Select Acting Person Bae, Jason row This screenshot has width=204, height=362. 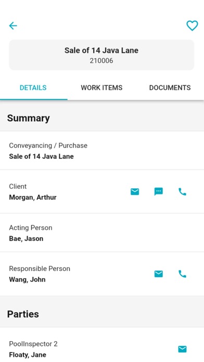pos(102,232)
